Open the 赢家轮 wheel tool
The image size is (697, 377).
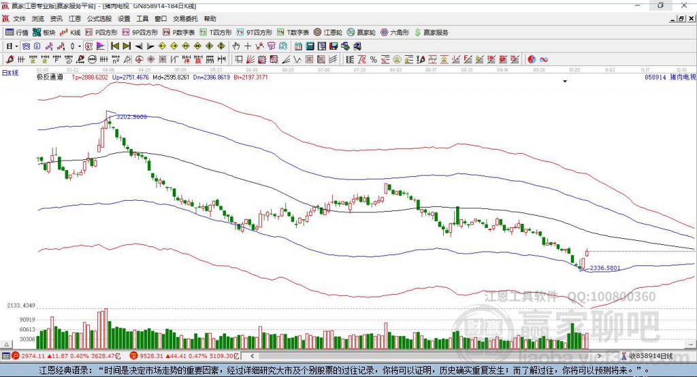tap(361, 33)
